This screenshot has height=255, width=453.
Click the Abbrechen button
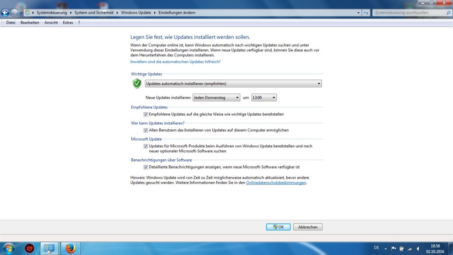tap(308, 227)
